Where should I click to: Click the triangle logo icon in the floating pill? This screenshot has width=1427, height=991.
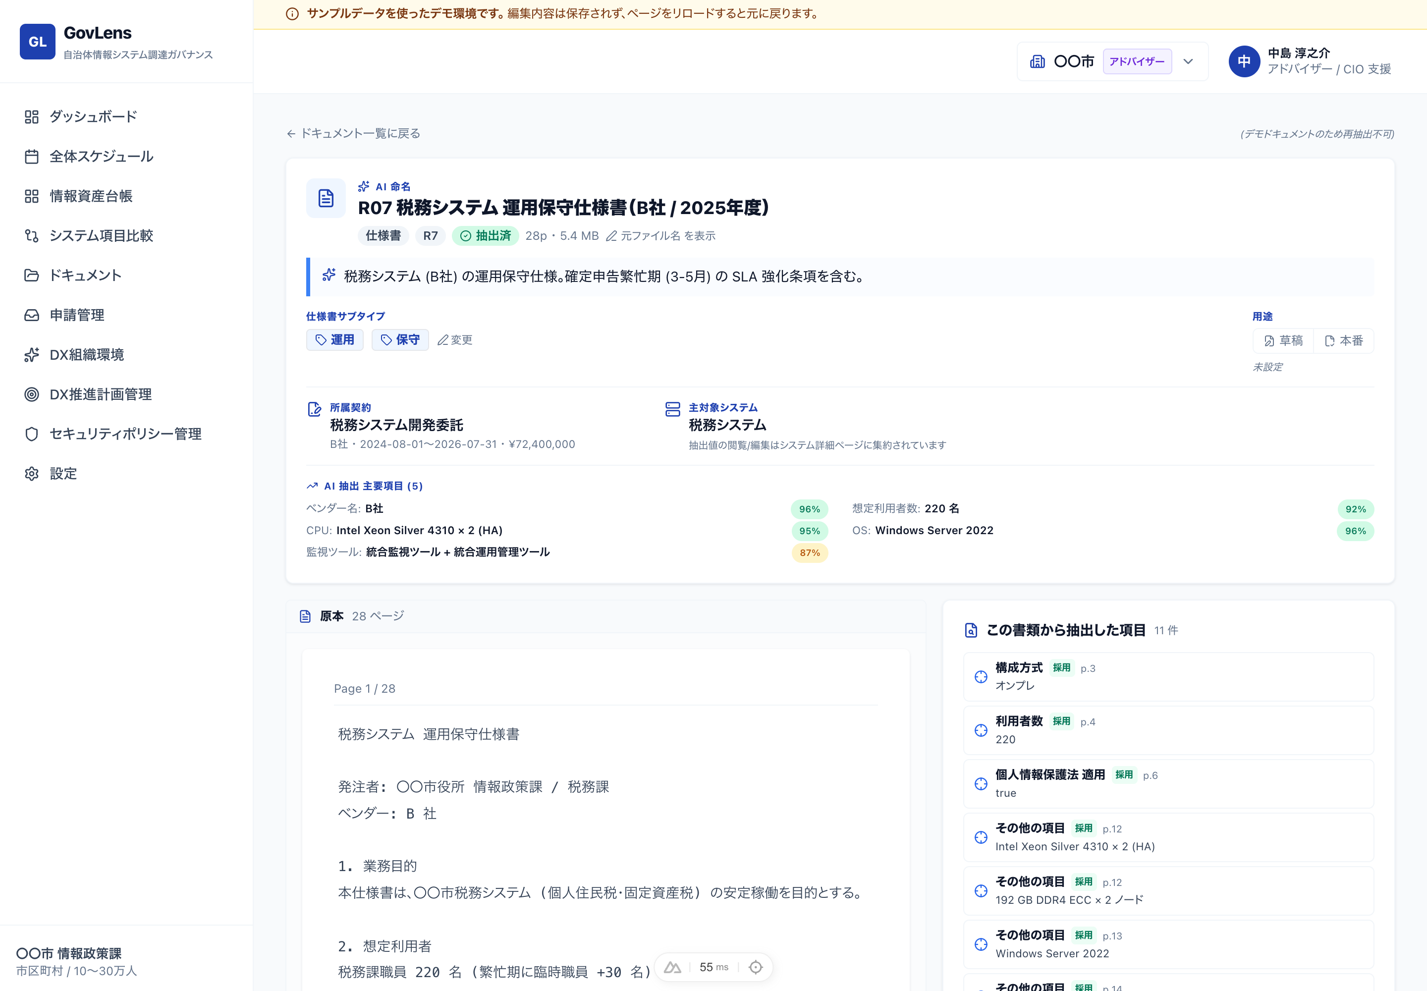click(x=672, y=967)
